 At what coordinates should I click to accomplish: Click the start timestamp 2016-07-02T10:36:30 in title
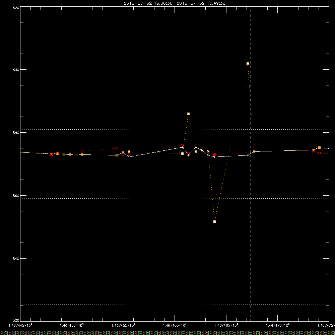point(148,3)
